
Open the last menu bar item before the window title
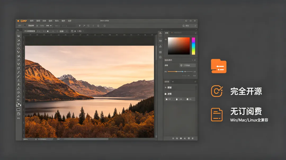(69, 21)
